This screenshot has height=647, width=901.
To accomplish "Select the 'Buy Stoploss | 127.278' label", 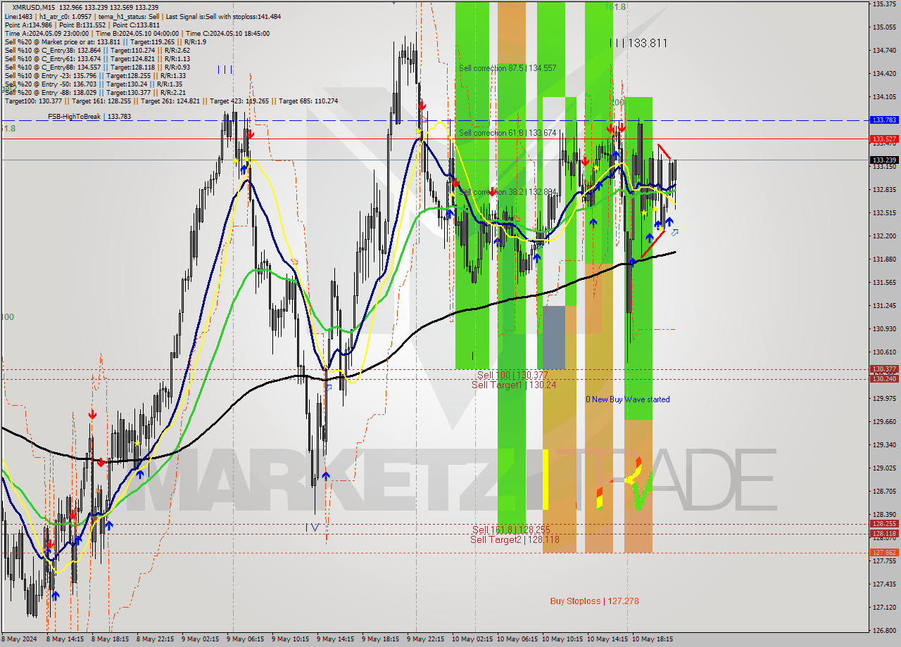I will (595, 601).
